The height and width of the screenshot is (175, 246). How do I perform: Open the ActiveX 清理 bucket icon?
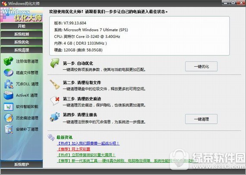pyautogui.click(x=9, y=95)
